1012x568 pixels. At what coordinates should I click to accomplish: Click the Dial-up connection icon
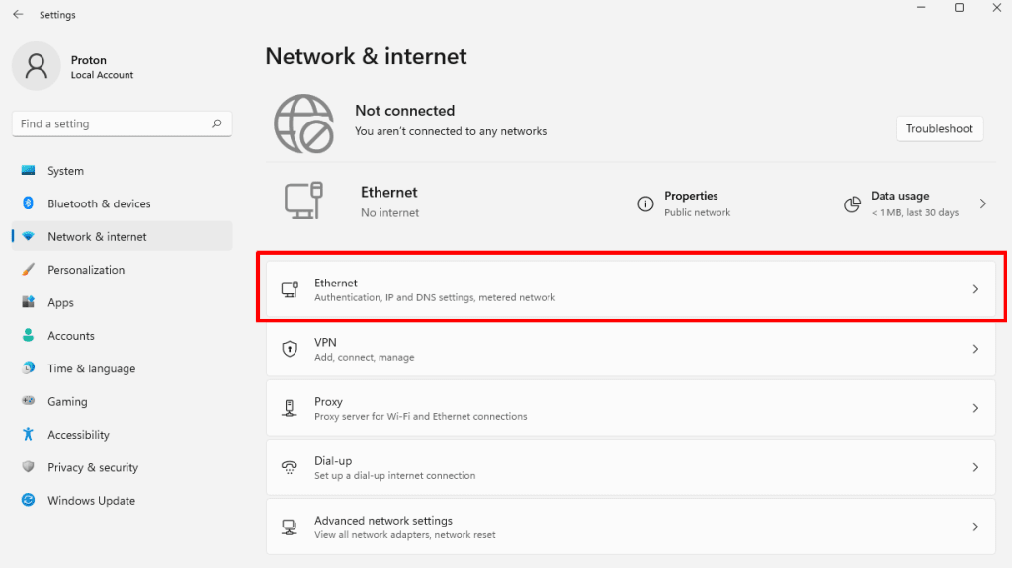[290, 467]
